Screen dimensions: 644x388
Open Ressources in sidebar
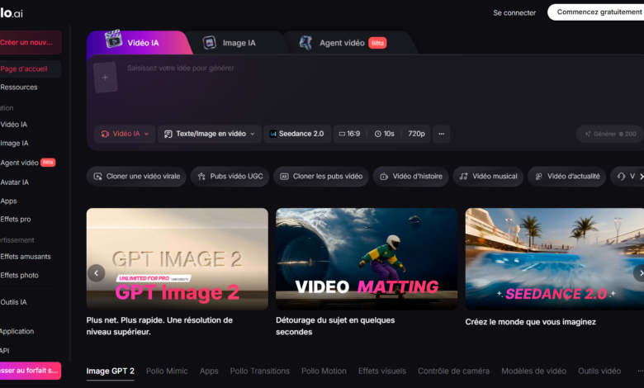point(19,87)
